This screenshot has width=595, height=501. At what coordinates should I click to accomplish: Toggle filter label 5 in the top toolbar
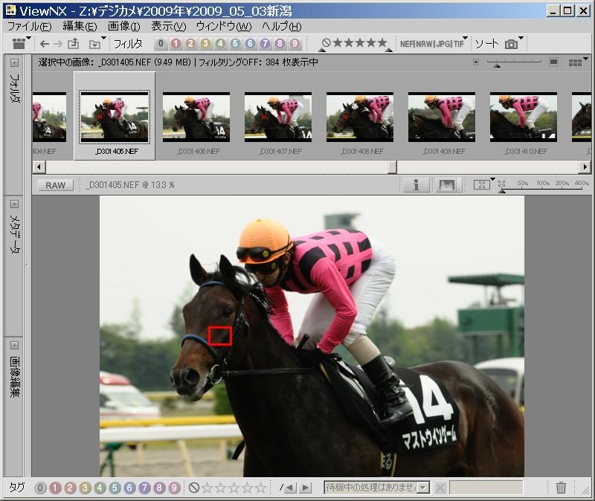(235, 44)
